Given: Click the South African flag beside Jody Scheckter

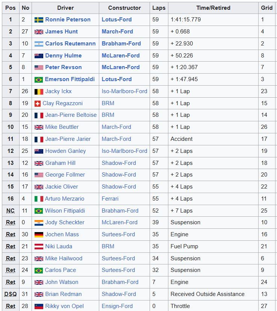Looking at the screenshot, I should point(39,223).
